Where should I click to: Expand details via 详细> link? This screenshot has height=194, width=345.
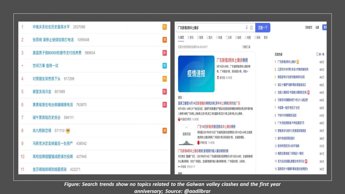coord(245,71)
